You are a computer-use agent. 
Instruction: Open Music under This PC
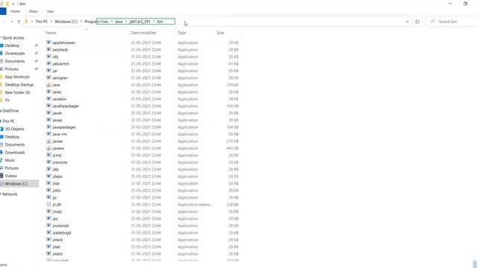coord(10,160)
